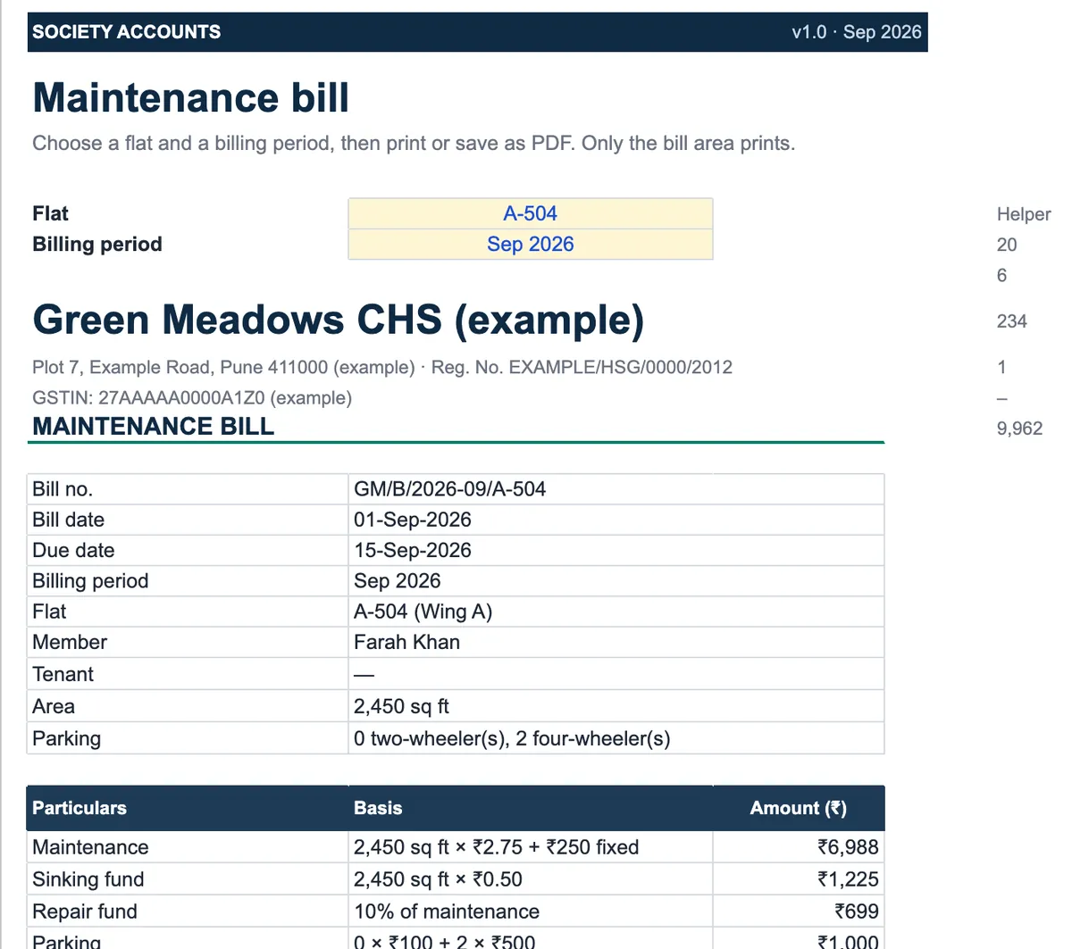This screenshot has width=1072, height=949.
Task: Click the Maintenance bill page heading
Action: point(191,97)
